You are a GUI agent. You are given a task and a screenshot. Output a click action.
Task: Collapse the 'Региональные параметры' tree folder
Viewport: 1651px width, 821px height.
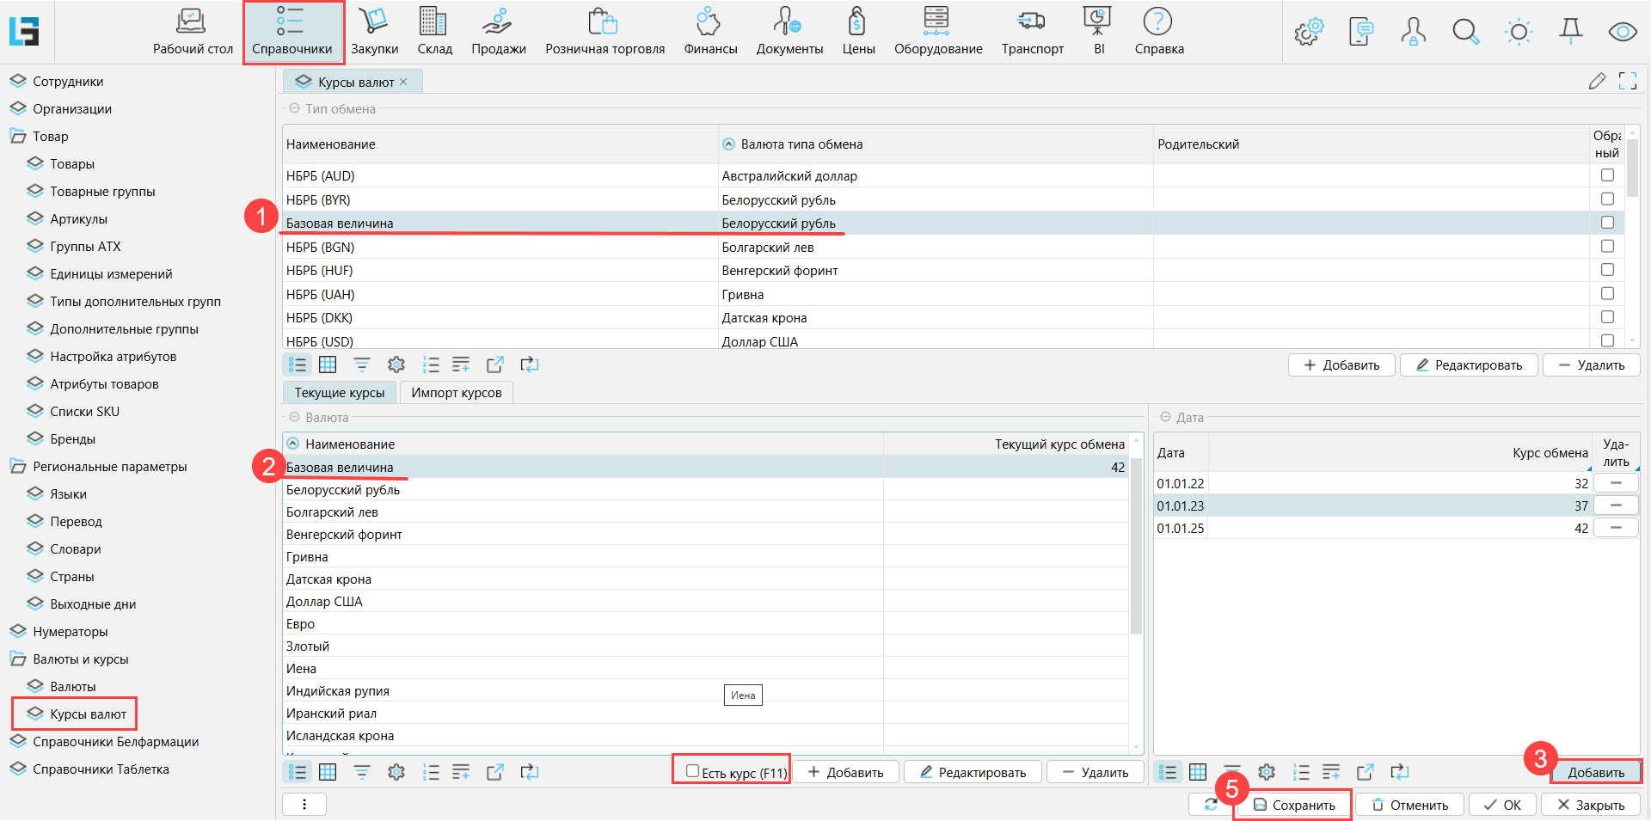coord(18,467)
